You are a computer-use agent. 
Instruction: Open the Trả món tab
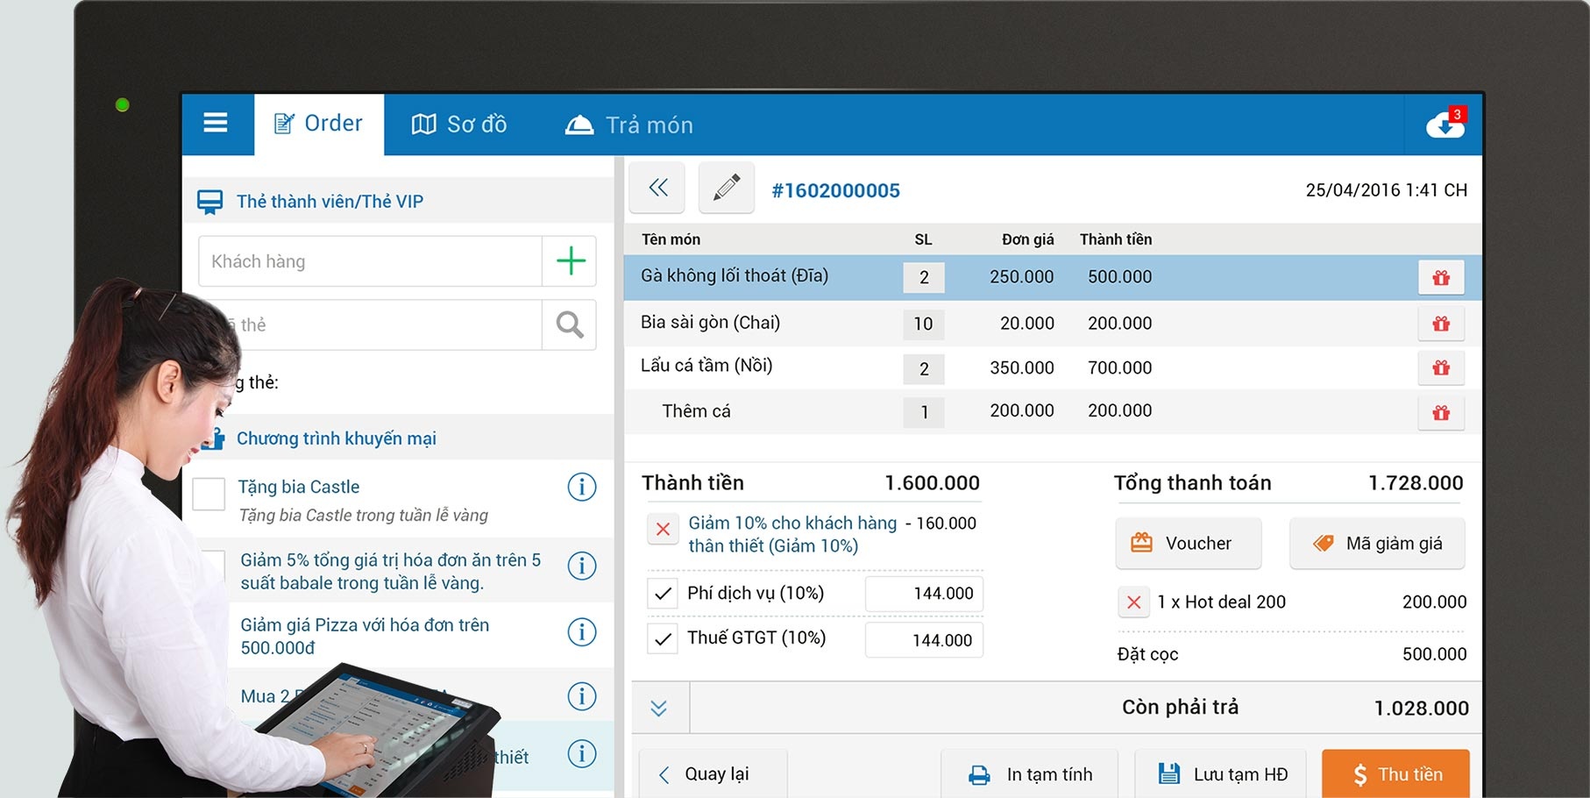(629, 125)
